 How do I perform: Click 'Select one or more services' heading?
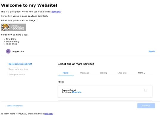pyautogui.click(x=76, y=64)
